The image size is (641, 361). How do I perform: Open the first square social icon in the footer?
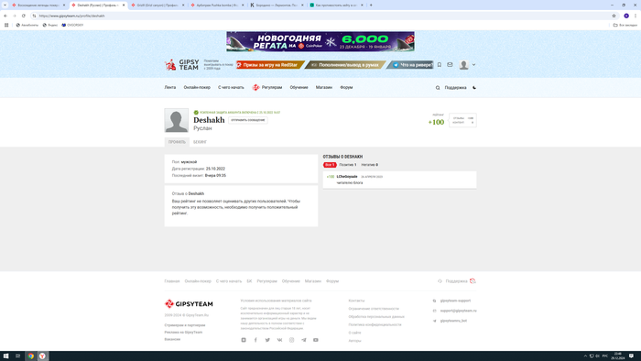point(244,340)
